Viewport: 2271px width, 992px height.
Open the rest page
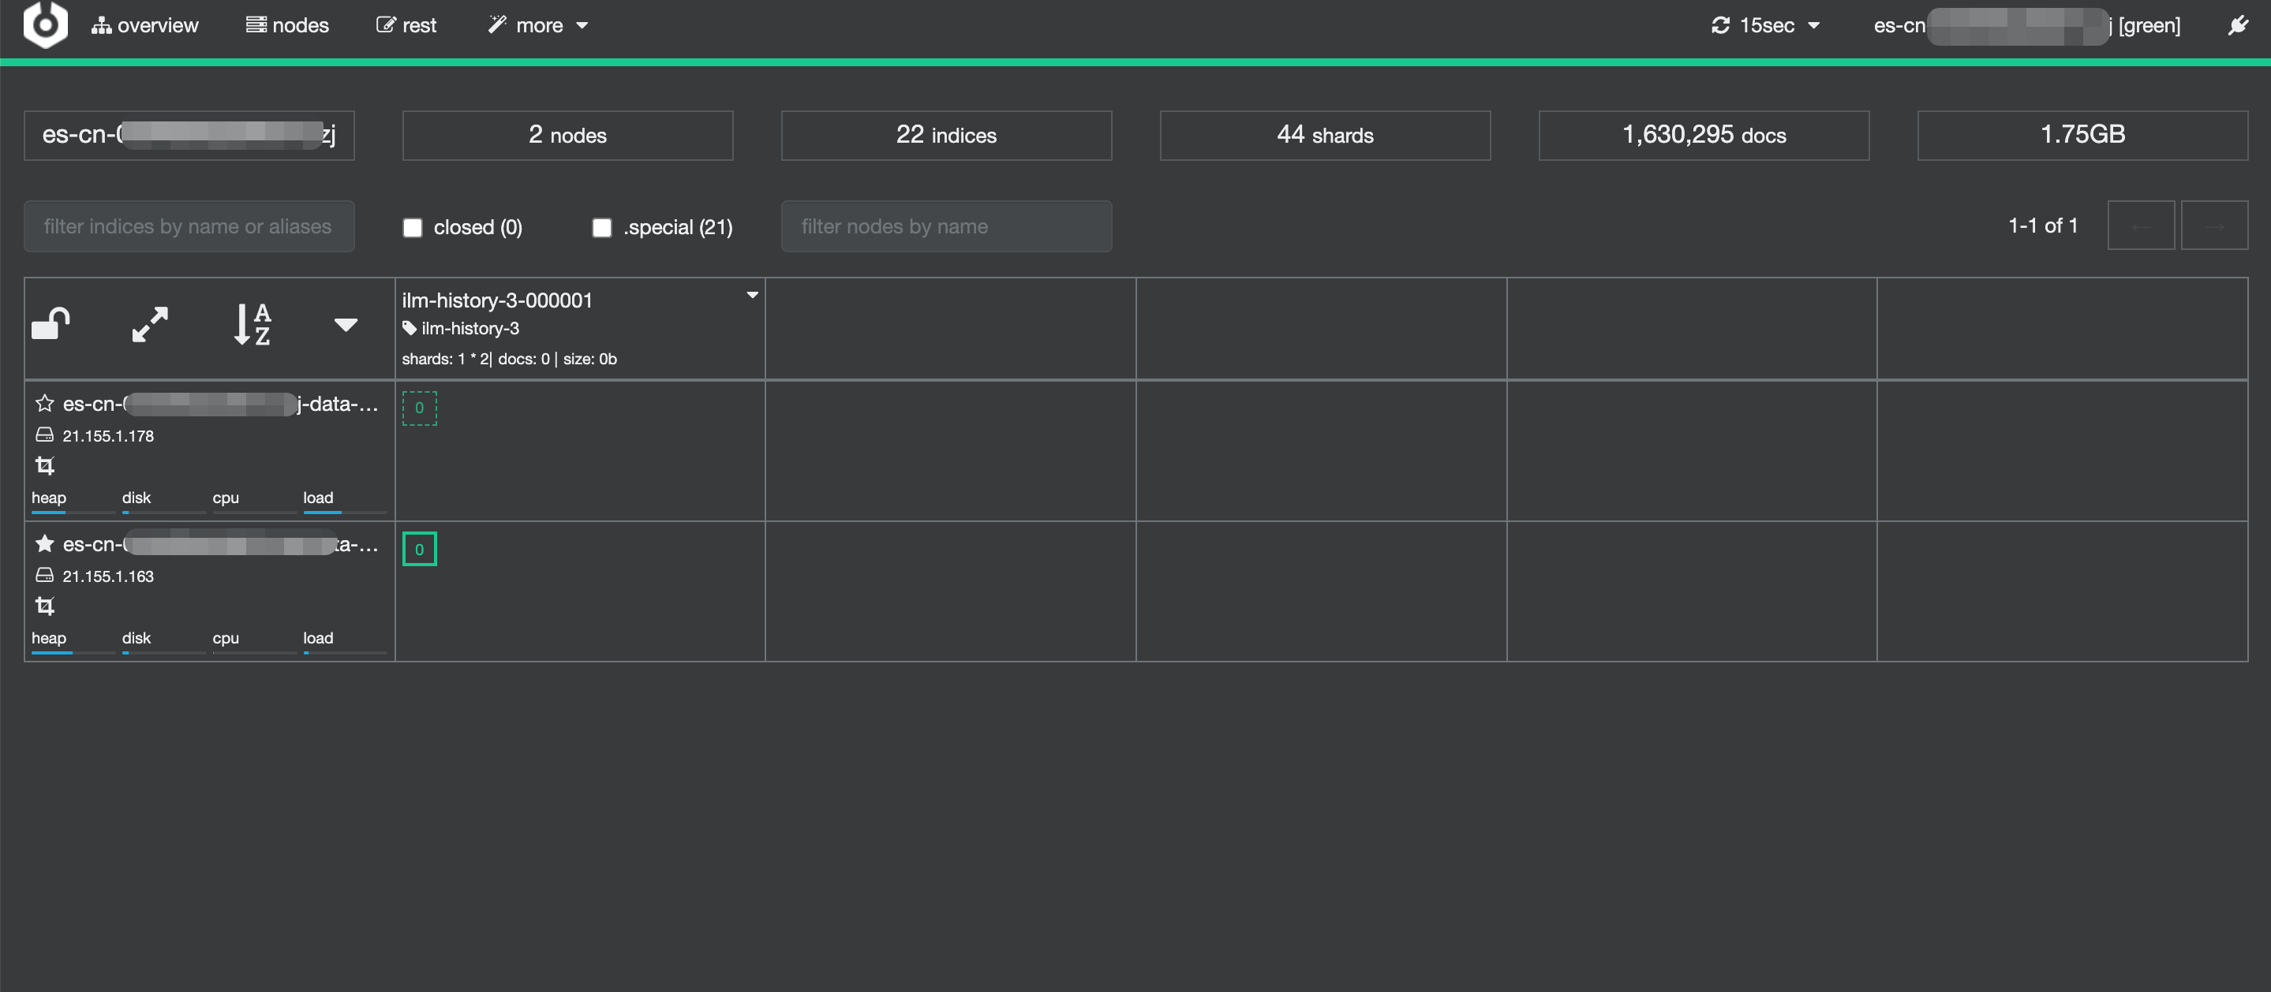point(406,25)
